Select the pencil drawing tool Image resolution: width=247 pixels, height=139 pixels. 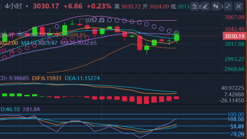point(205,6)
